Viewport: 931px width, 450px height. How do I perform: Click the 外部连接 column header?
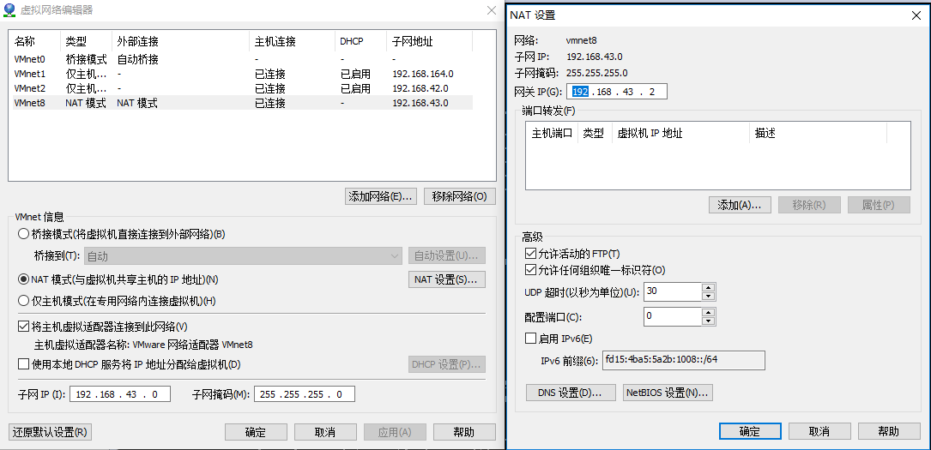[180, 41]
